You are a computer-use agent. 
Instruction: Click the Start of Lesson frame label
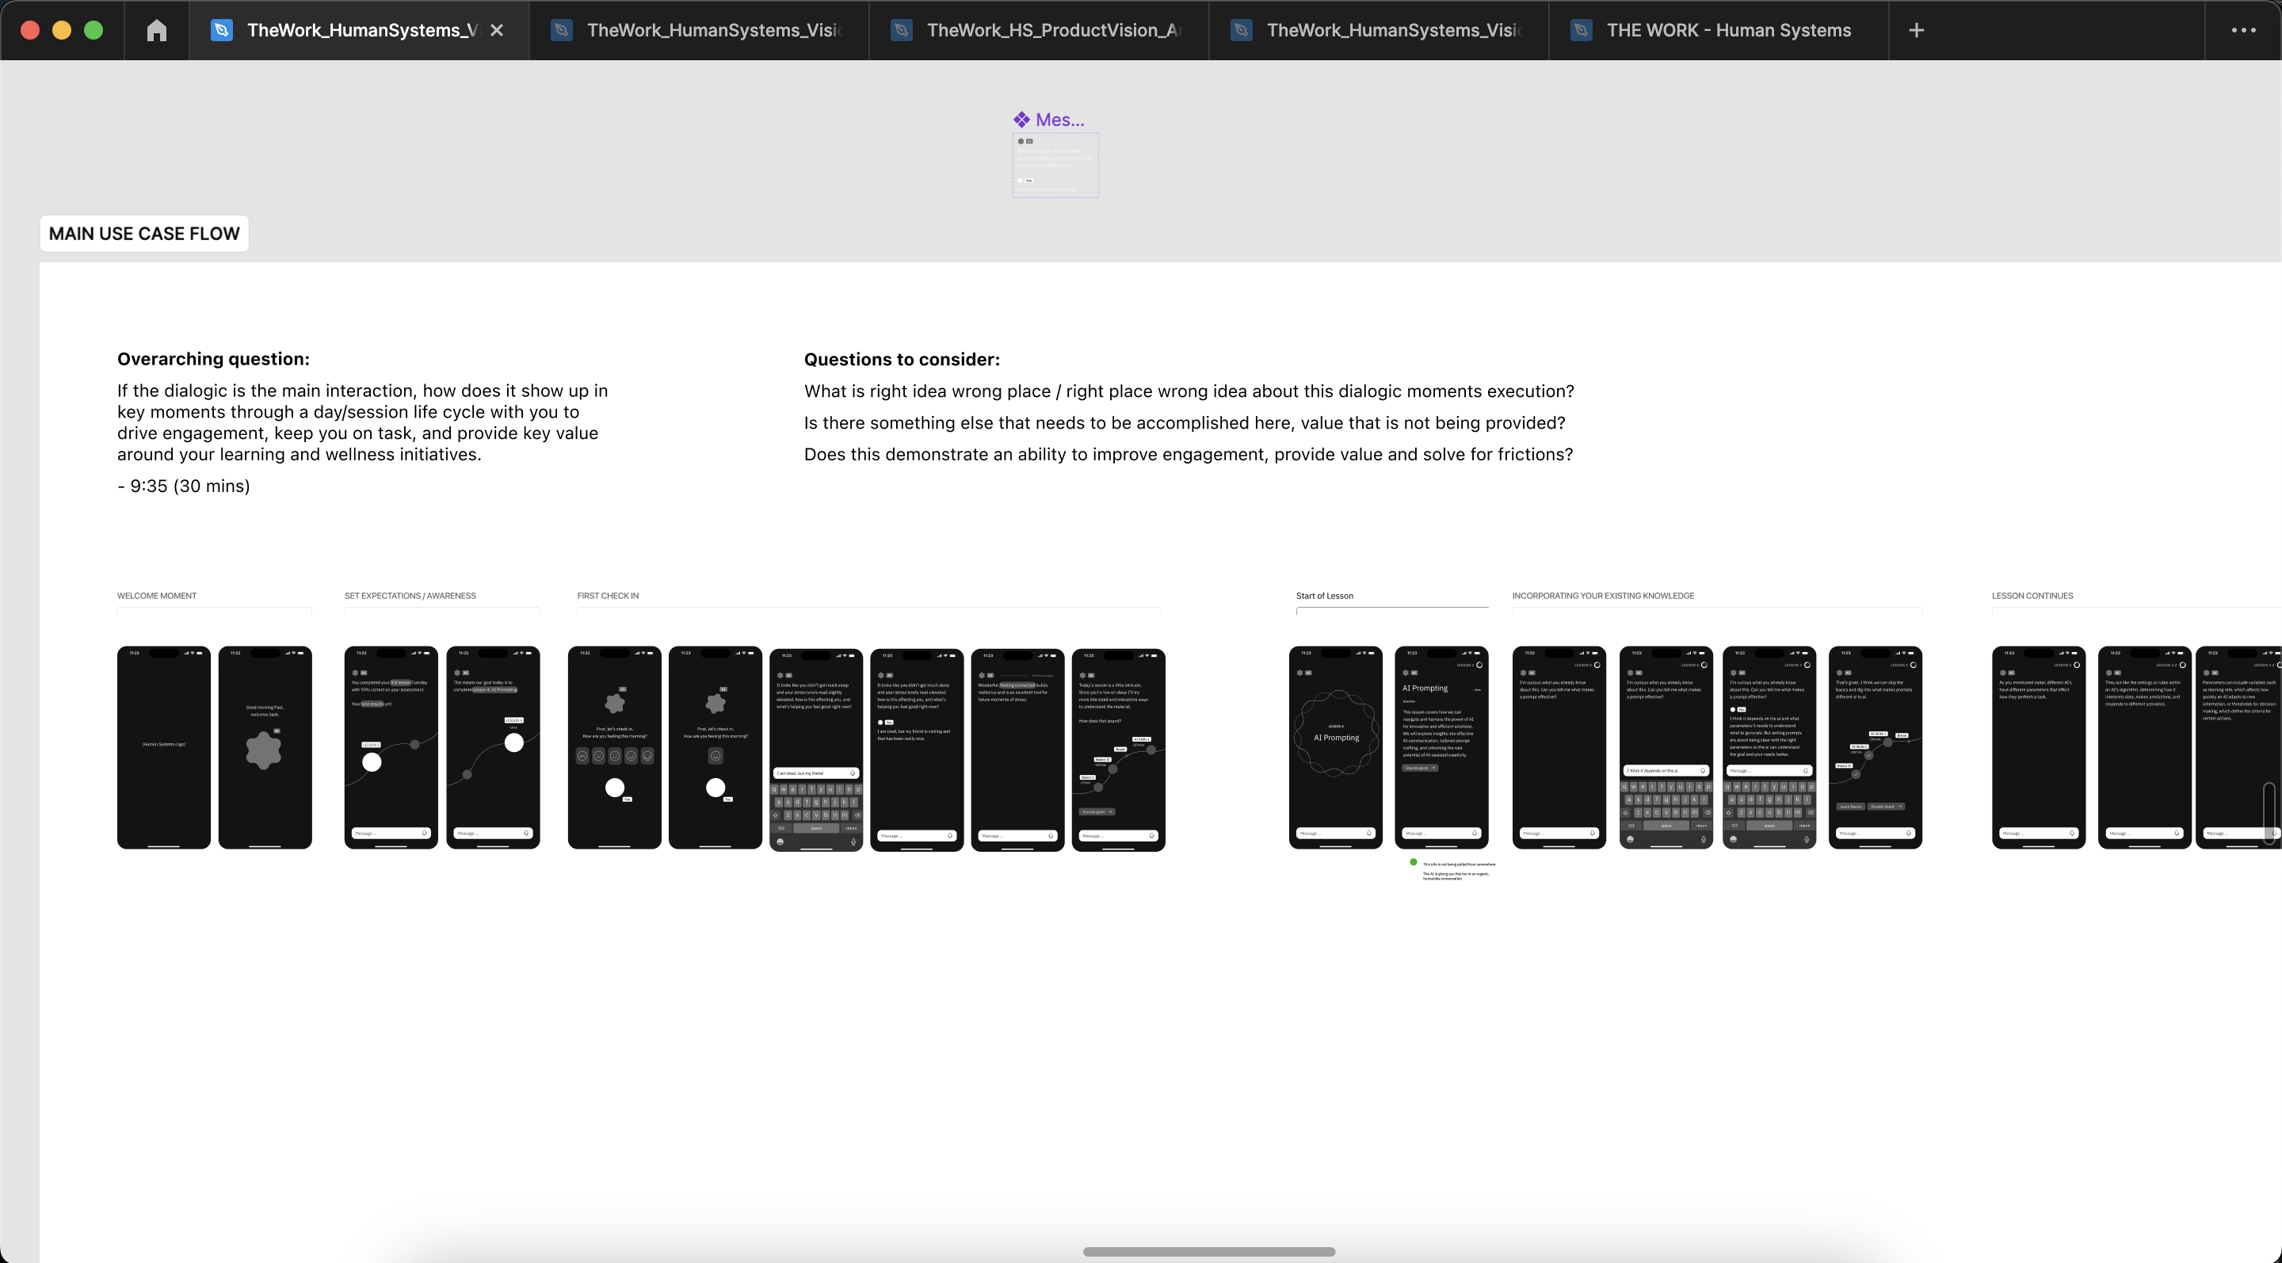[1324, 596]
